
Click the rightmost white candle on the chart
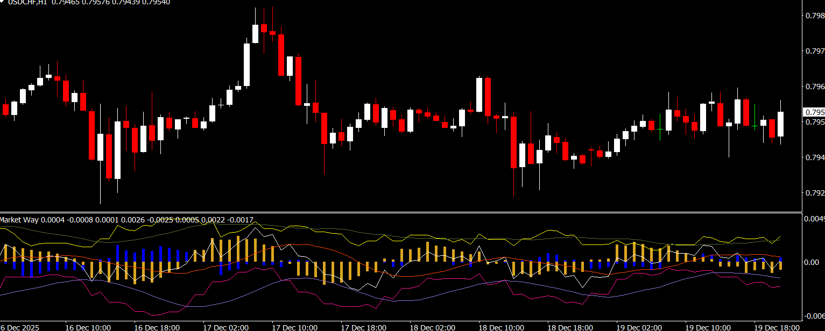pyautogui.click(x=780, y=124)
